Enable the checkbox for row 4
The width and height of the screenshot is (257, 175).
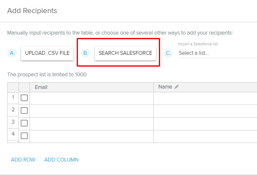coord(24,135)
